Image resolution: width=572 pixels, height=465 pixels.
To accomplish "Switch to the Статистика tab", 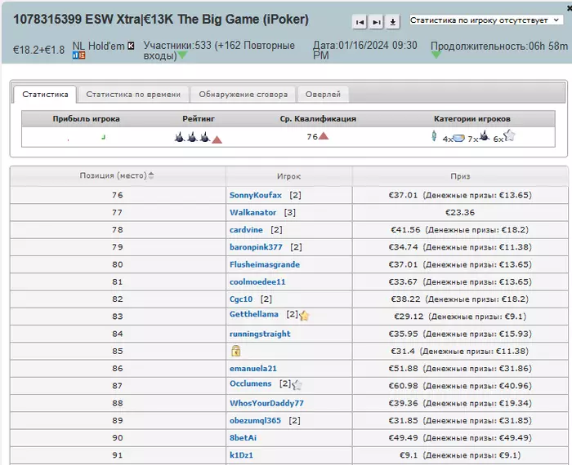I will click(x=45, y=95).
